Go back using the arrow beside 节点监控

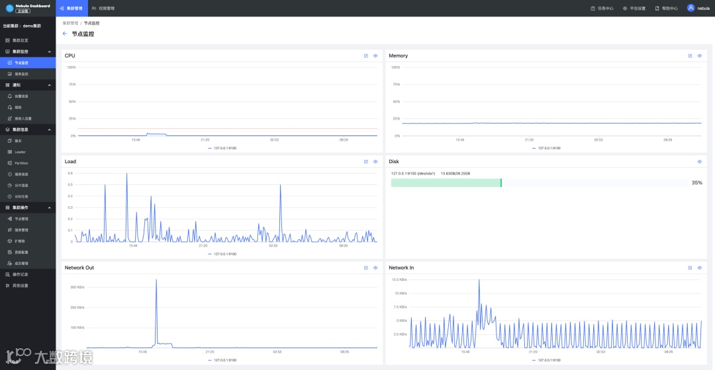pyautogui.click(x=65, y=34)
